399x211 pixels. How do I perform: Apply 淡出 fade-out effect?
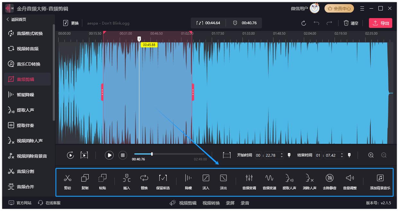point(223,178)
